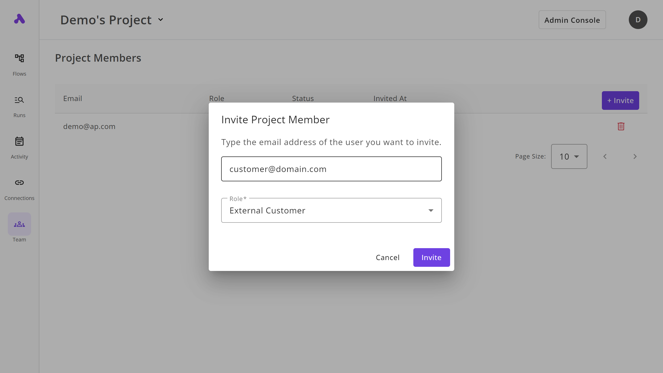663x373 pixels.
Task: Expand Demo's Project switcher chevron
Action: click(x=161, y=20)
